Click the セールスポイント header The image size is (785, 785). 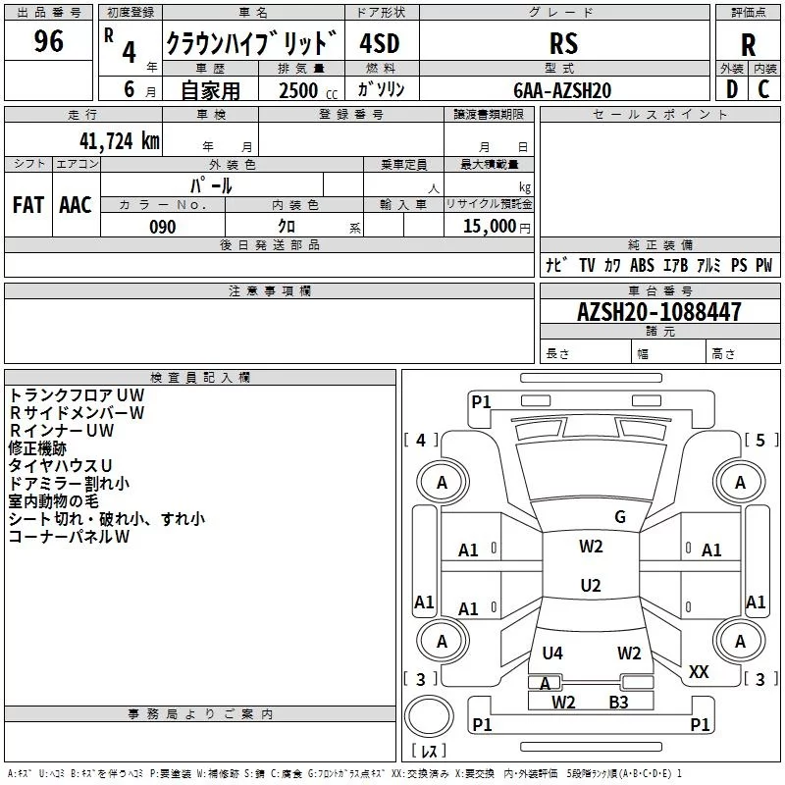tap(659, 114)
